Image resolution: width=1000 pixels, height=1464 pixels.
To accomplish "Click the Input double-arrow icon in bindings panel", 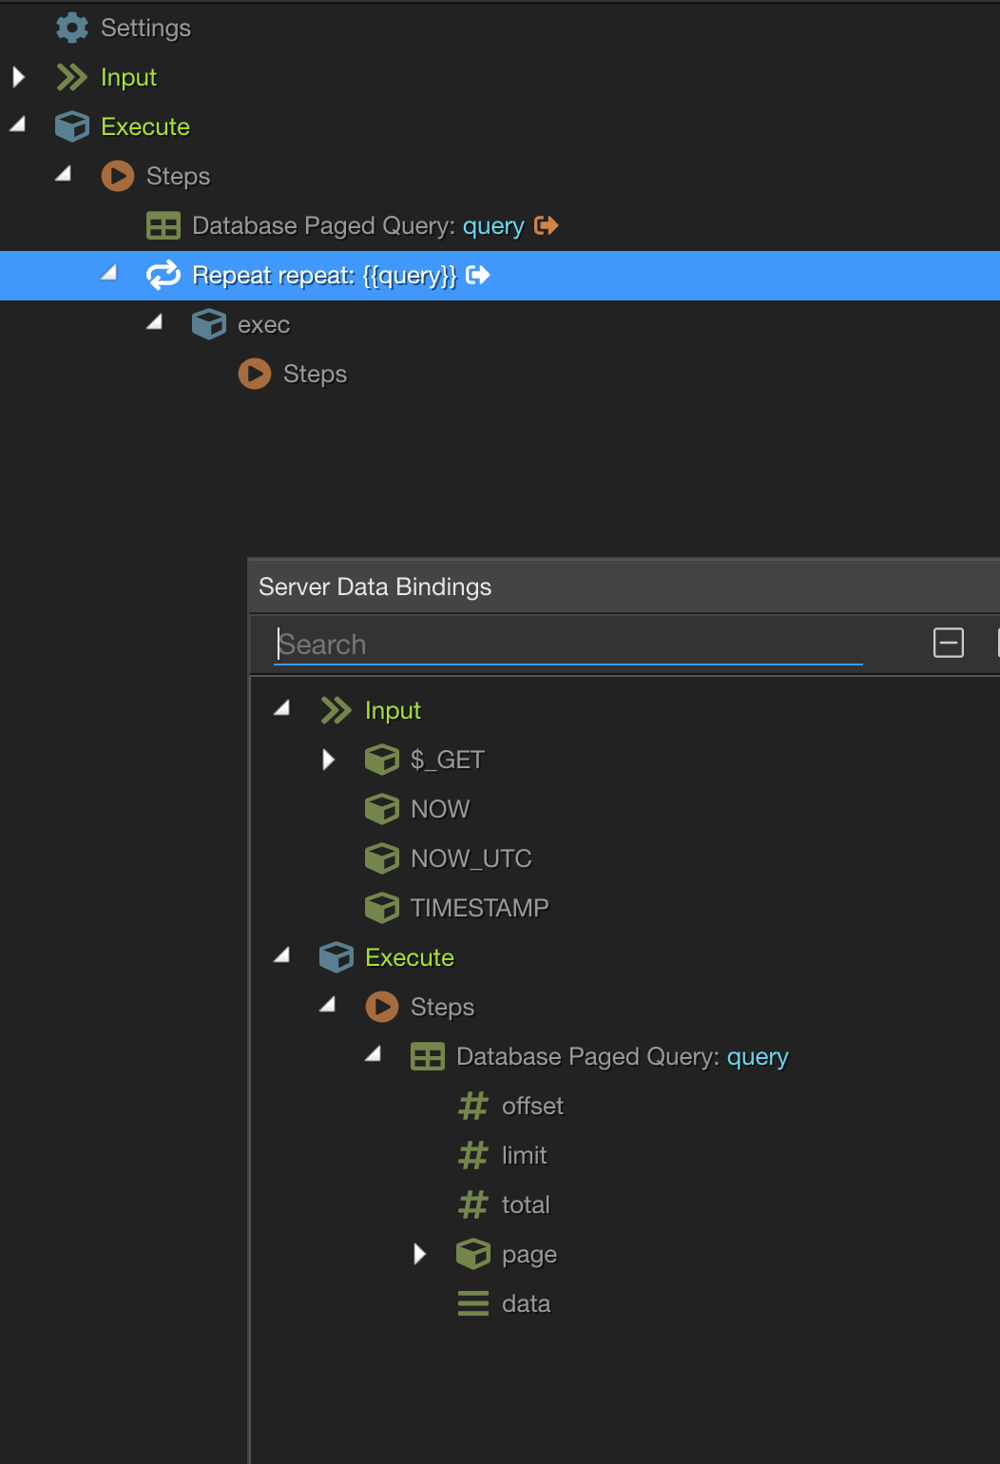I will coord(336,709).
